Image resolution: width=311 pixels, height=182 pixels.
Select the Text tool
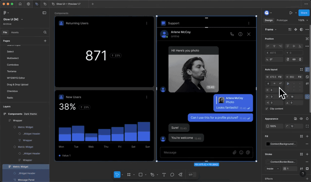pyautogui.click(x=164, y=175)
